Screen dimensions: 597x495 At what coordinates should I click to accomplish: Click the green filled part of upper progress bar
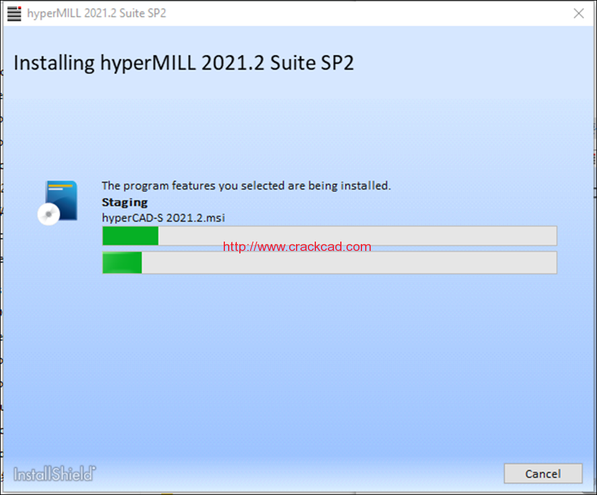pyautogui.click(x=130, y=235)
